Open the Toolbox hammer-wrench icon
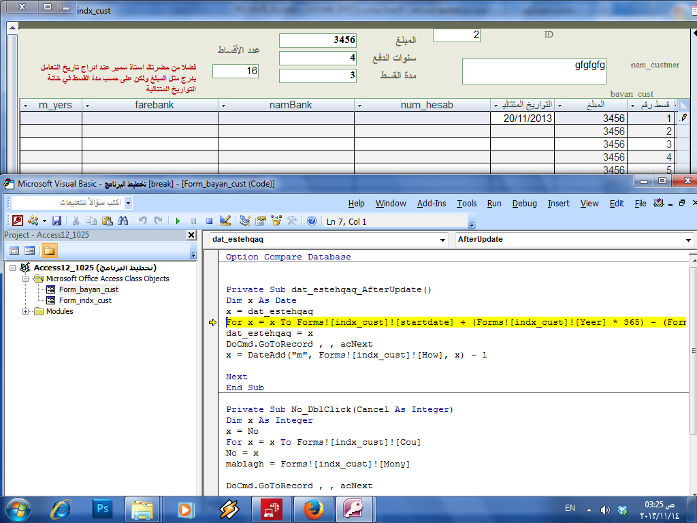This screenshot has width=697, height=523. tap(292, 221)
